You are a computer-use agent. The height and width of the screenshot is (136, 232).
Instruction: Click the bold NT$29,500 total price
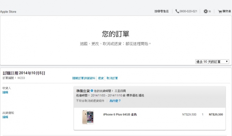[x=216, y=114]
